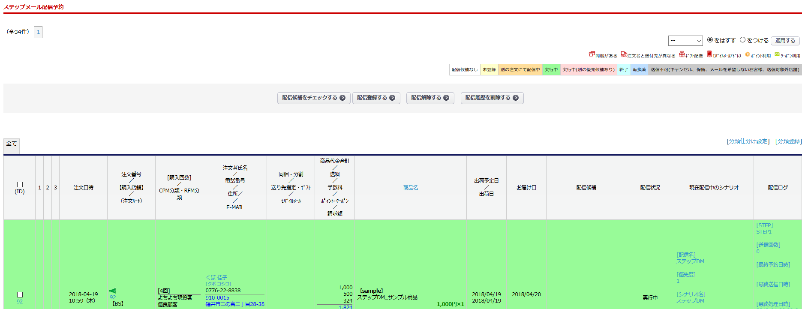Select the をはずす radio button
Image resolution: width=805 pixels, height=309 pixels.
(710, 40)
